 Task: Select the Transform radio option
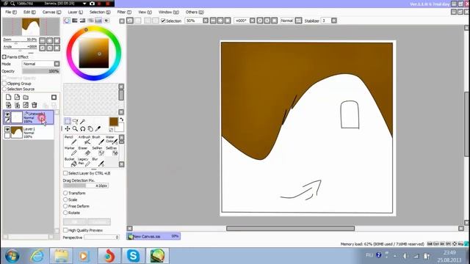coord(65,193)
